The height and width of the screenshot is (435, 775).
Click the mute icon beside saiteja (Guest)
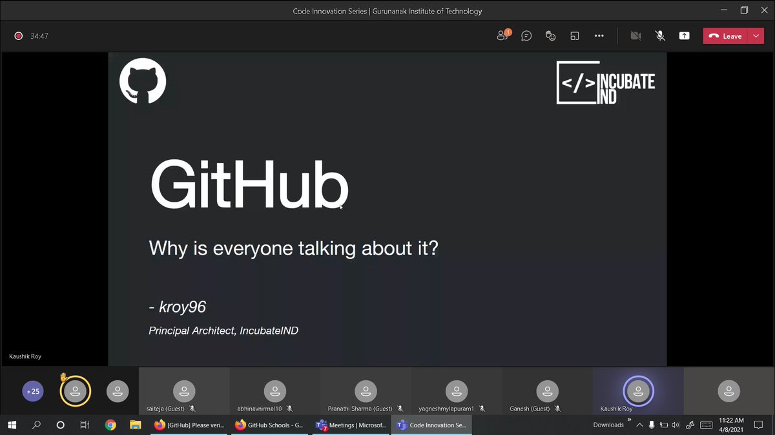tap(192, 409)
